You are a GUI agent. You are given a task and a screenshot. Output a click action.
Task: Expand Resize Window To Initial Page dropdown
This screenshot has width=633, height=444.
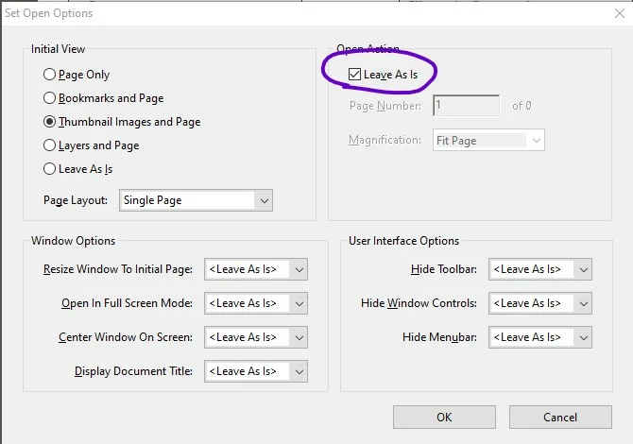(x=256, y=269)
